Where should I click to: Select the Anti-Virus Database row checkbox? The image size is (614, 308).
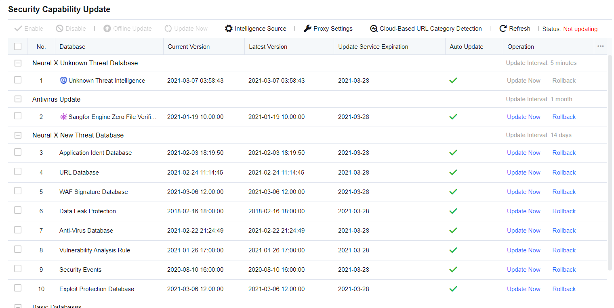pyautogui.click(x=18, y=230)
